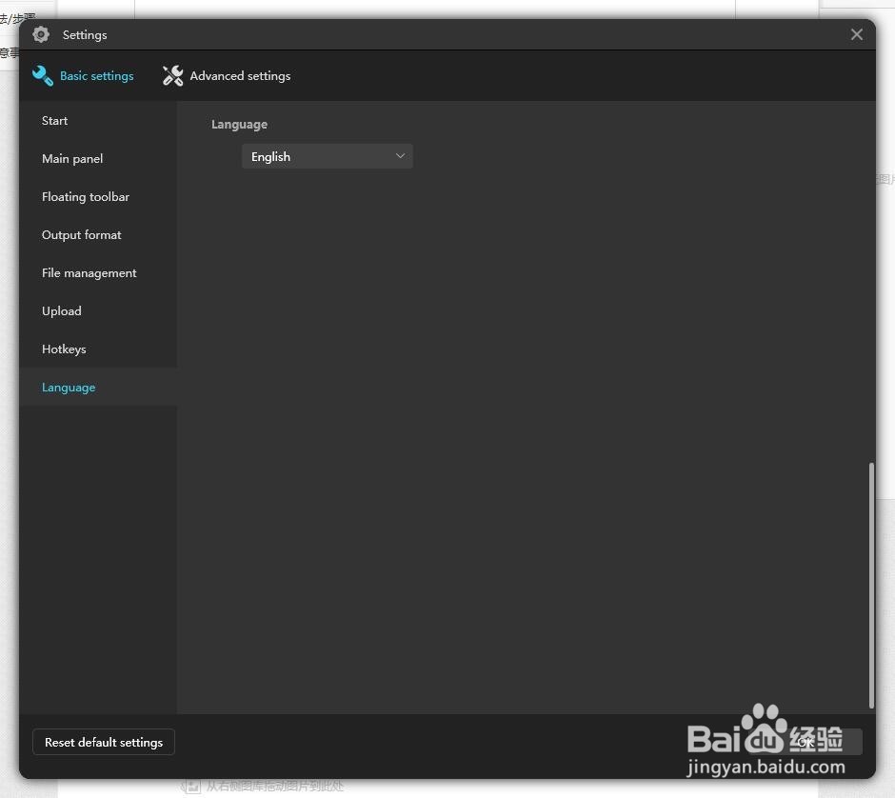This screenshot has width=895, height=798.
Task: Click the Language section heading
Action: coord(239,125)
